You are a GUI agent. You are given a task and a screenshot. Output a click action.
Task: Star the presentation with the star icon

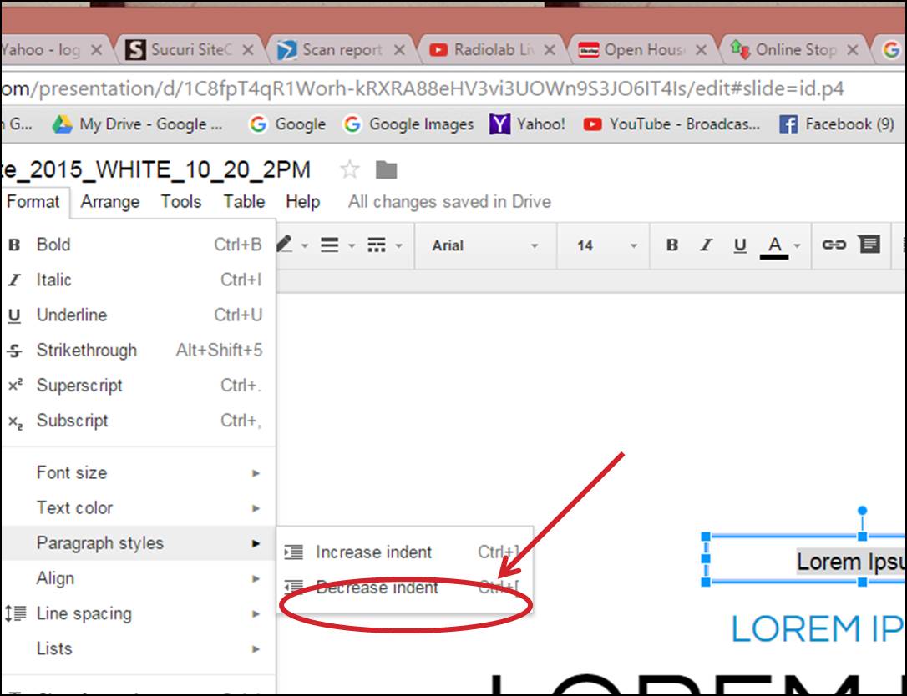pos(349,170)
